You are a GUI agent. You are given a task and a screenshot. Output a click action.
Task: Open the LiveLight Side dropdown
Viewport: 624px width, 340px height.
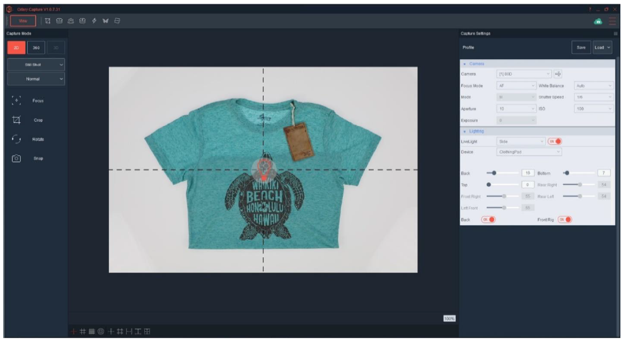521,141
